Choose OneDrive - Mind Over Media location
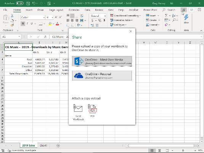The height and width of the screenshot is (153, 204). pos(102,61)
